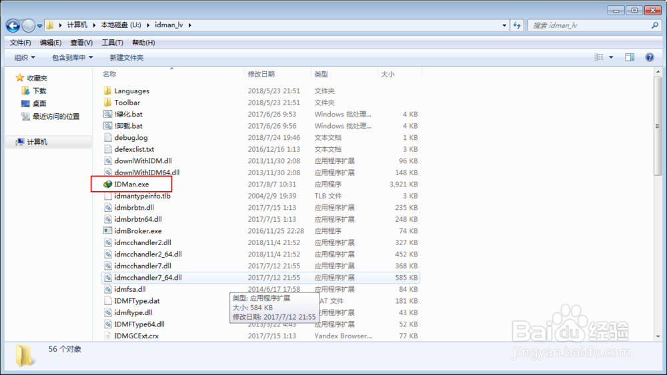Screen dimensions: 667x375
Task: Expand the 组织 dropdown
Action: click(x=25, y=57)
